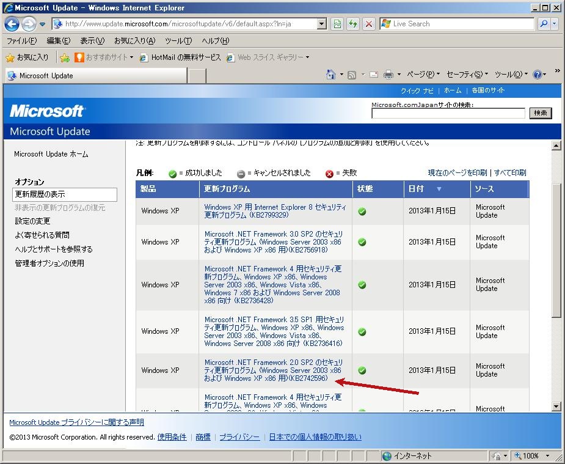The width and height of the screenshot is (565, 464).
Task: Open the ツール(O) command bar menu
Action: coord(511,74)
